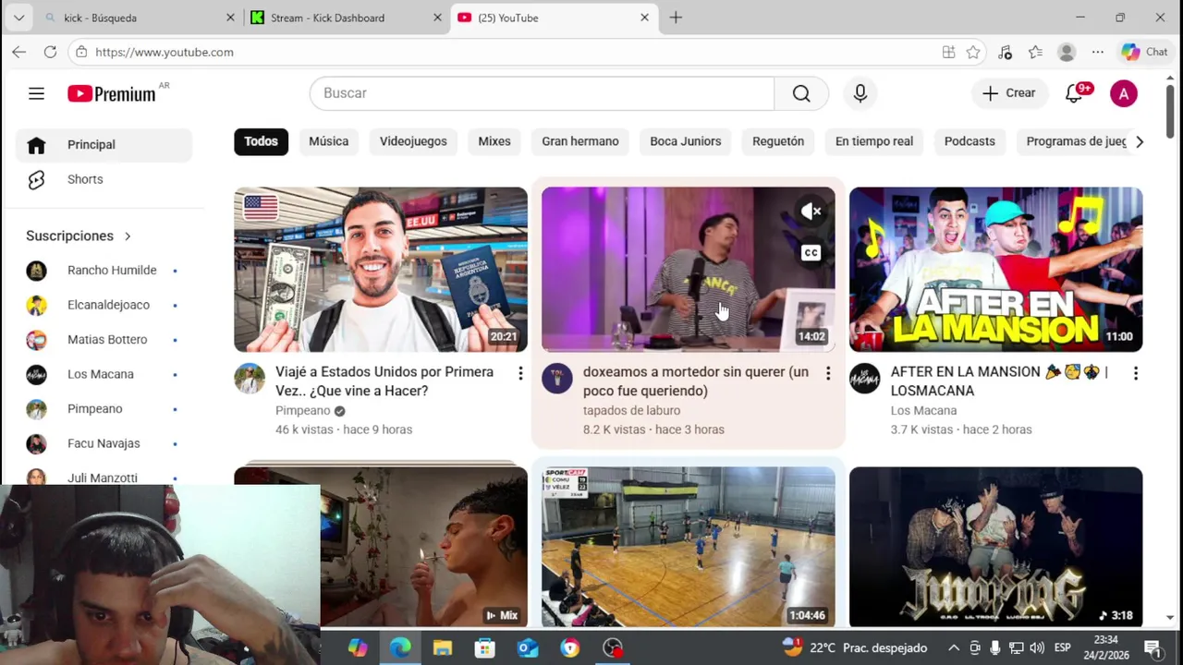
Task: Select the Gran hermano filter chip
Action: pyautogui.click(x=580, y=141)
